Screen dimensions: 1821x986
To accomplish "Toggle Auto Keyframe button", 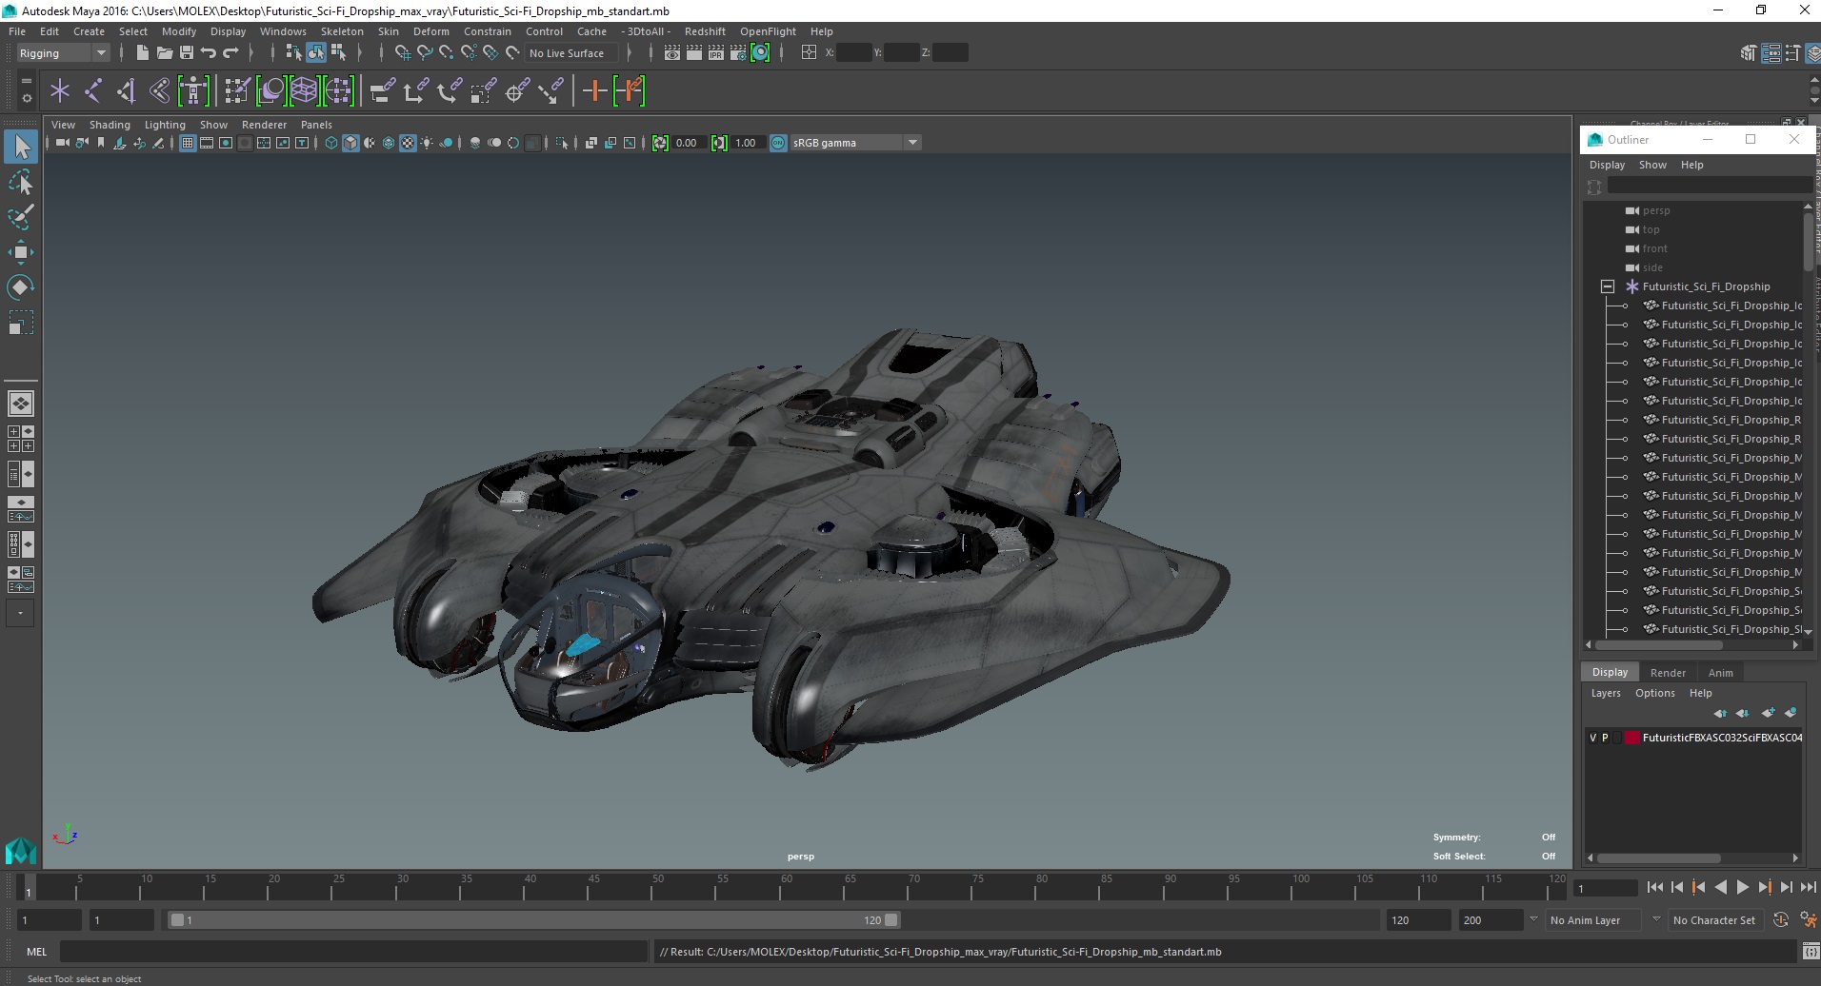I will (x=1781, y=920).
